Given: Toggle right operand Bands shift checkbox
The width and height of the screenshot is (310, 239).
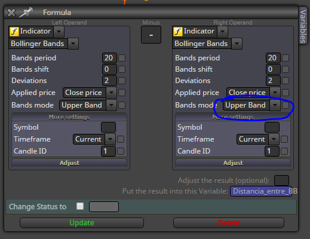Looking at the screenshot, I should coord(286,69).
